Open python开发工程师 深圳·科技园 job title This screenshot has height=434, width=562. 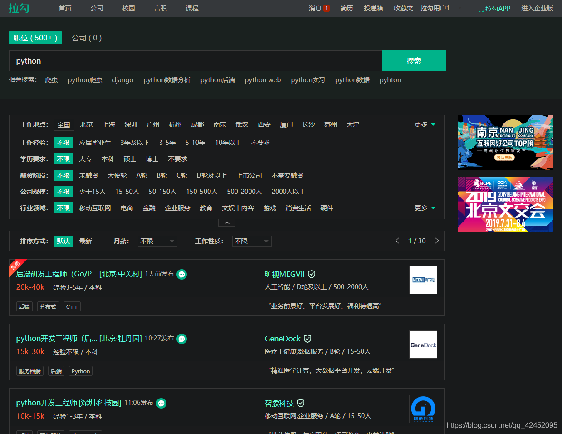[68, 403]
